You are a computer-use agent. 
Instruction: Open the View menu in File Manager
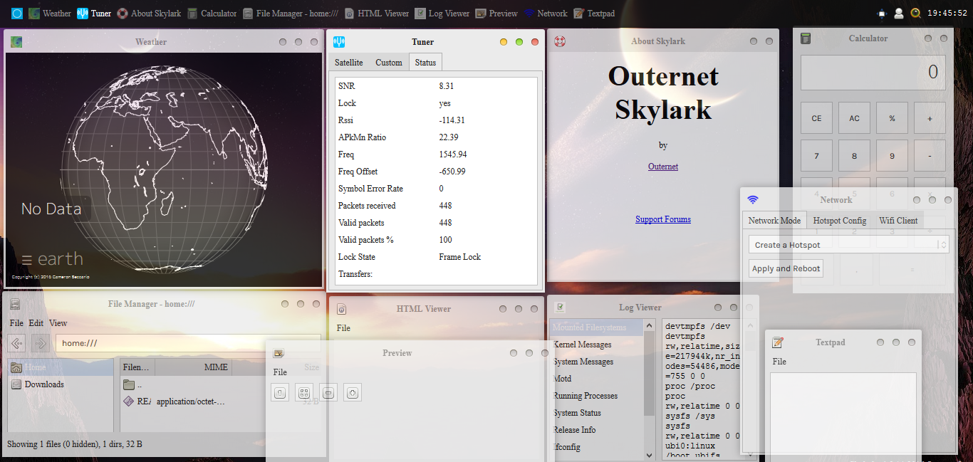(x=58, y=323)
